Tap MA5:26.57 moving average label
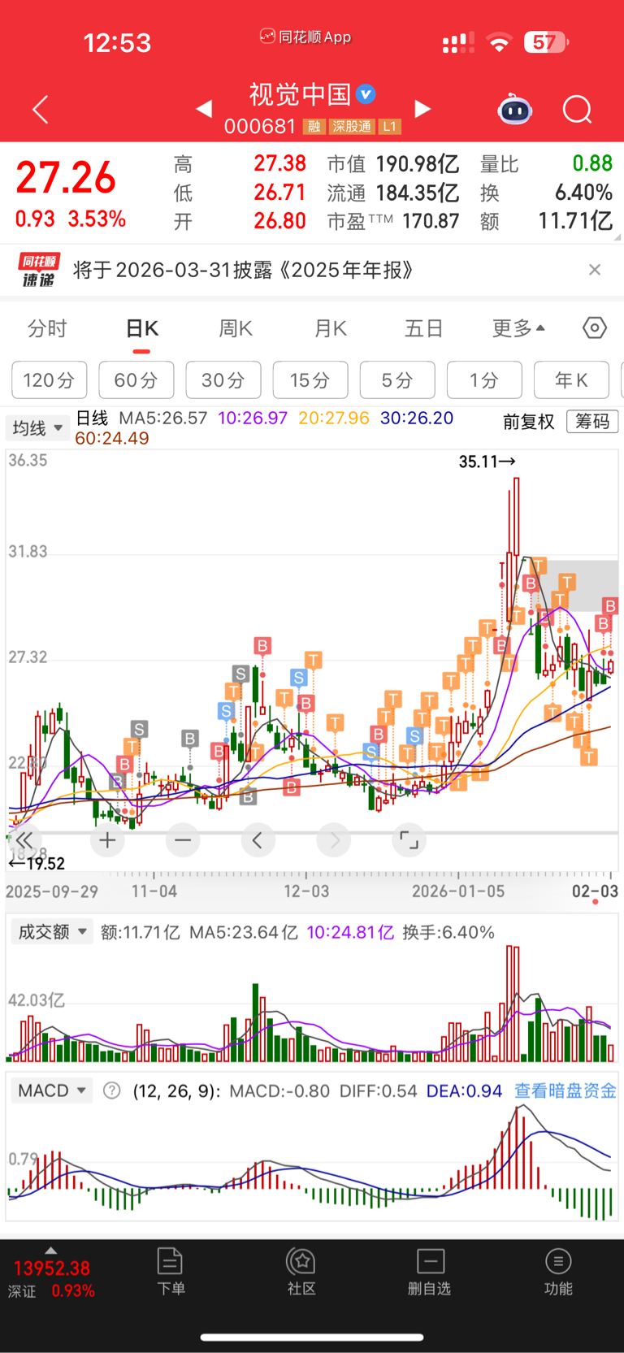 [163, 418]
